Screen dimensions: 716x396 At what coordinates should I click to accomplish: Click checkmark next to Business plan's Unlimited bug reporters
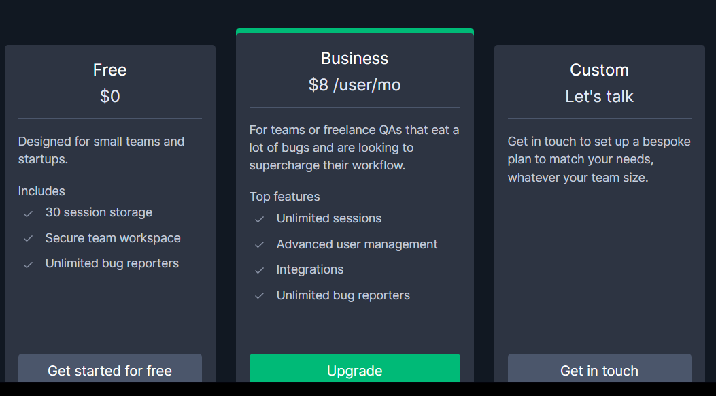259,296
